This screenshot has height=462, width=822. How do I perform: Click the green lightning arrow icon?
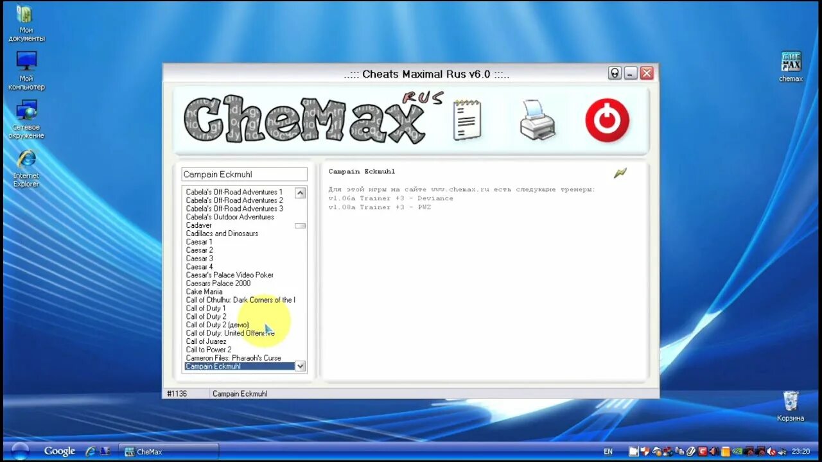pos(620,173)
